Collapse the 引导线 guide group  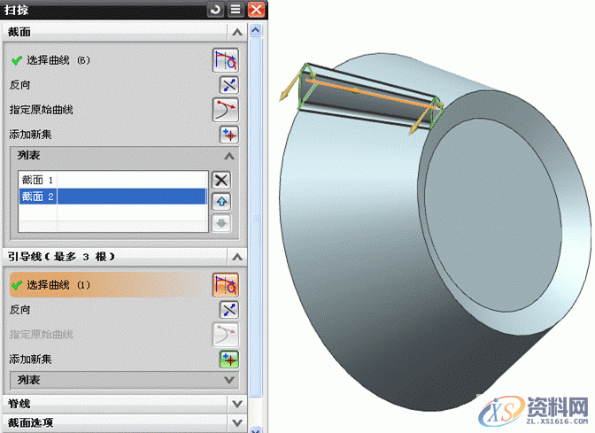point(236,256)
